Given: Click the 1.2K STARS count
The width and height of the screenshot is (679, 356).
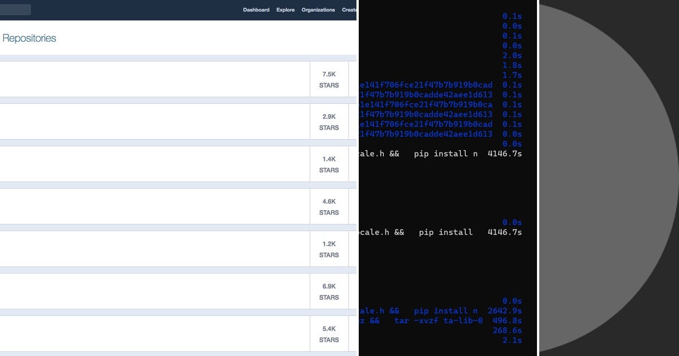Looking at the screenshot, I should [328, 248].
